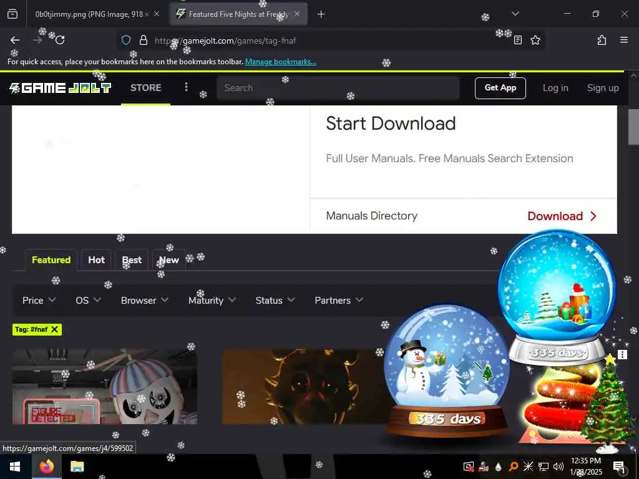Open the Sign up link

(x=603, y=88)
